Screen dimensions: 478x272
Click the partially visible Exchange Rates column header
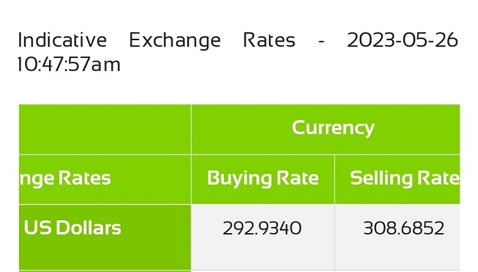tap(105, 179)
